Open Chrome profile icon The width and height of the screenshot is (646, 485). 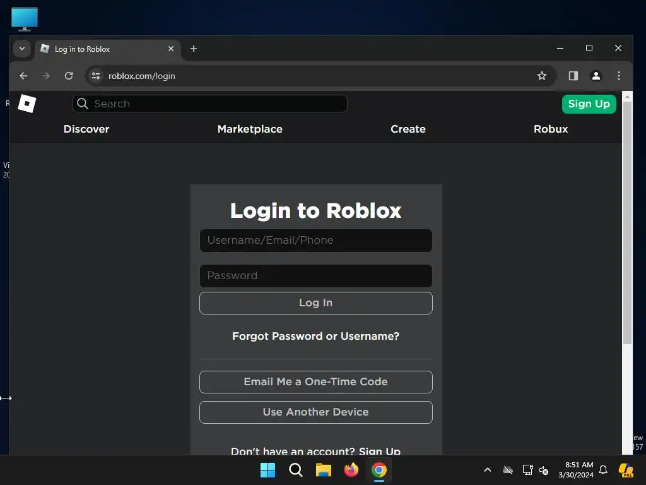596,76
